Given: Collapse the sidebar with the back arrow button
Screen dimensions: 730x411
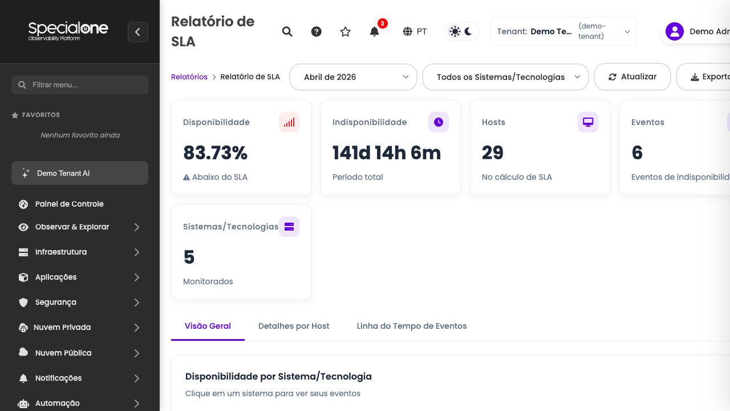Looking at the screenshot, I should (138, 32).
